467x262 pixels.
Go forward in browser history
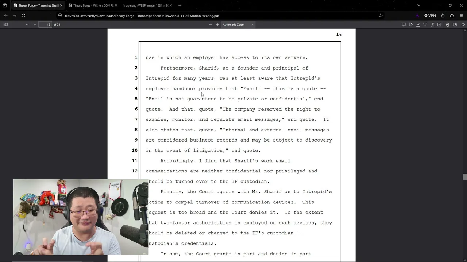coord(15,16)
